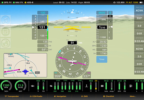Viewport: 144px width, 100px height.
Task: Tap the headset 122.800 frequency indicator
Action: pos(119,2)
